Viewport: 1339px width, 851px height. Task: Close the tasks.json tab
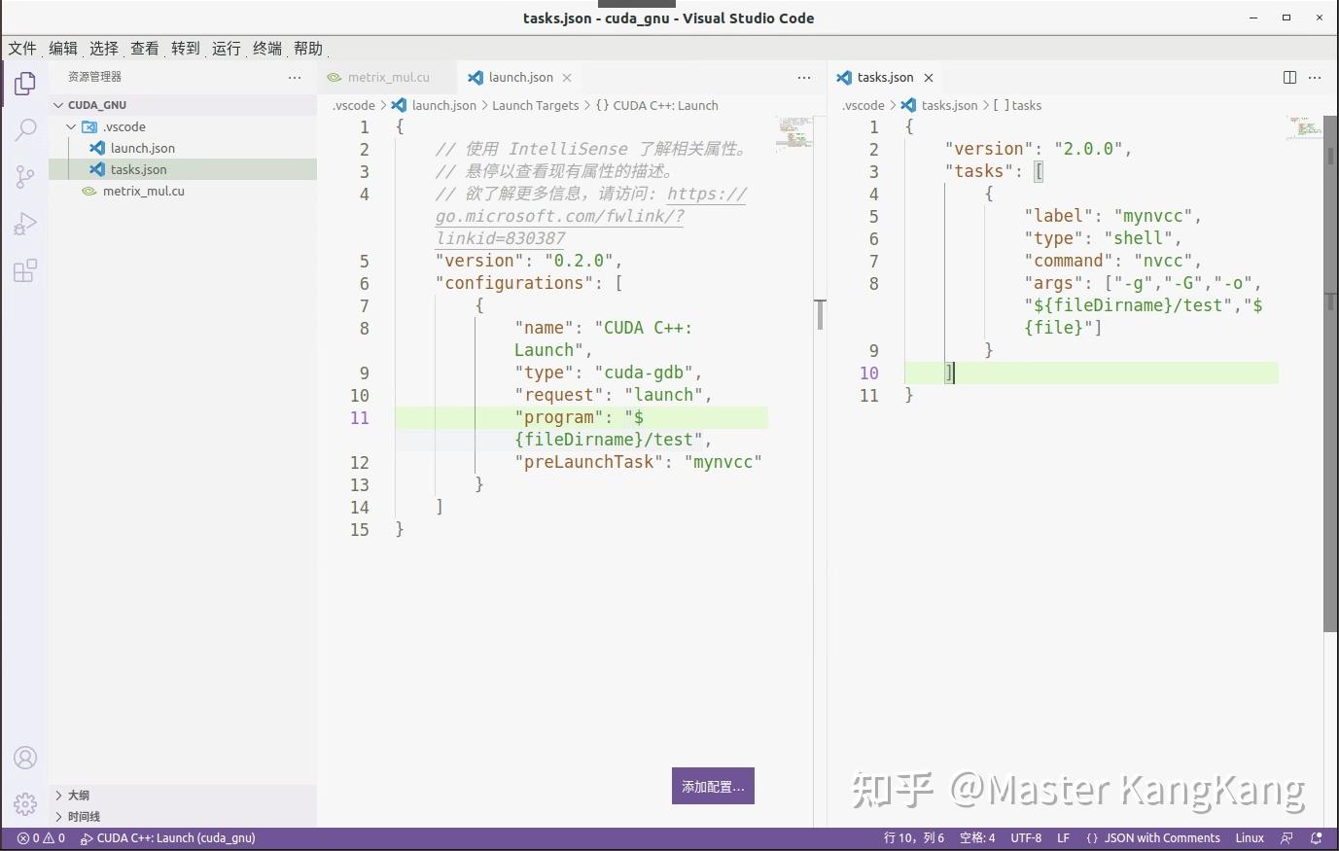(x=929, y=78)
